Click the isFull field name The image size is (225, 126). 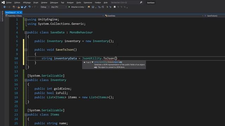point(61,93)
